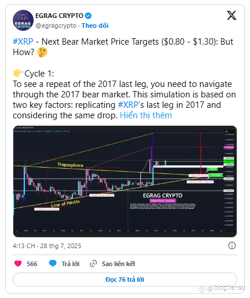Open the tweet timestamp 4:13 CH · 28 thg 7, 2025

47,246
